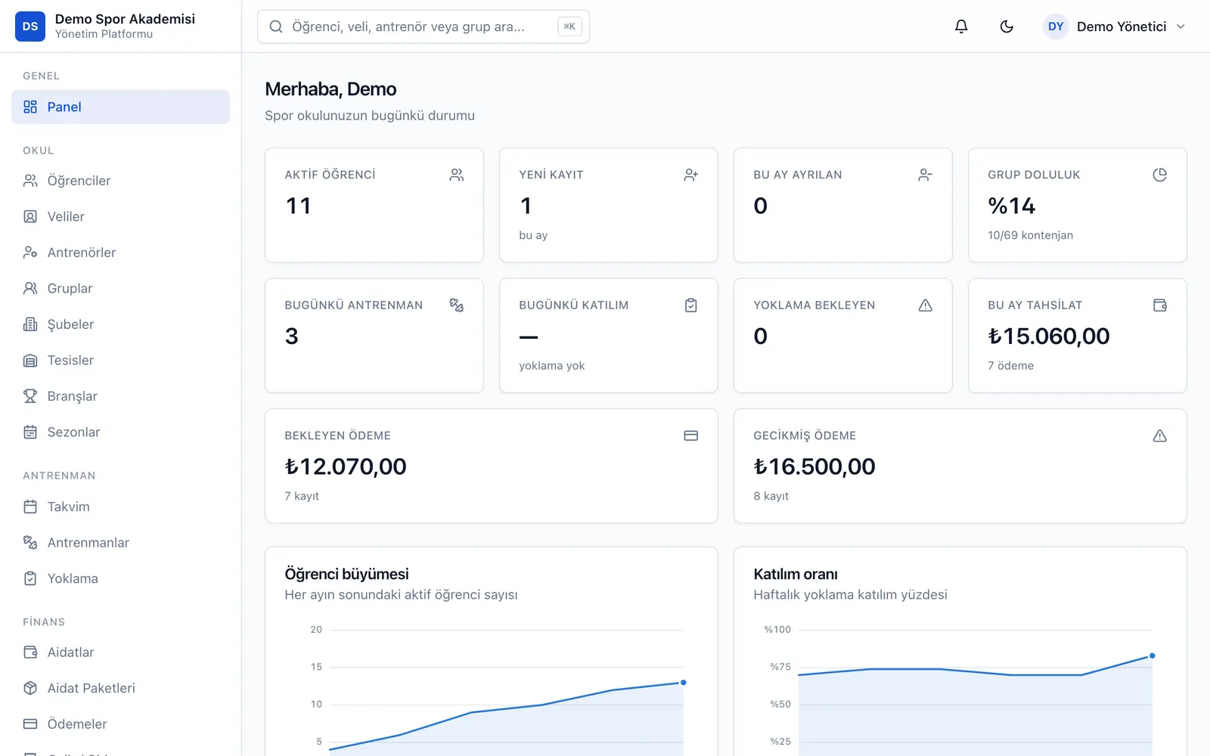1210x756 pixels.
Task: Click the Grup Doluluk pie chart icon
Action: [1160, 175]
